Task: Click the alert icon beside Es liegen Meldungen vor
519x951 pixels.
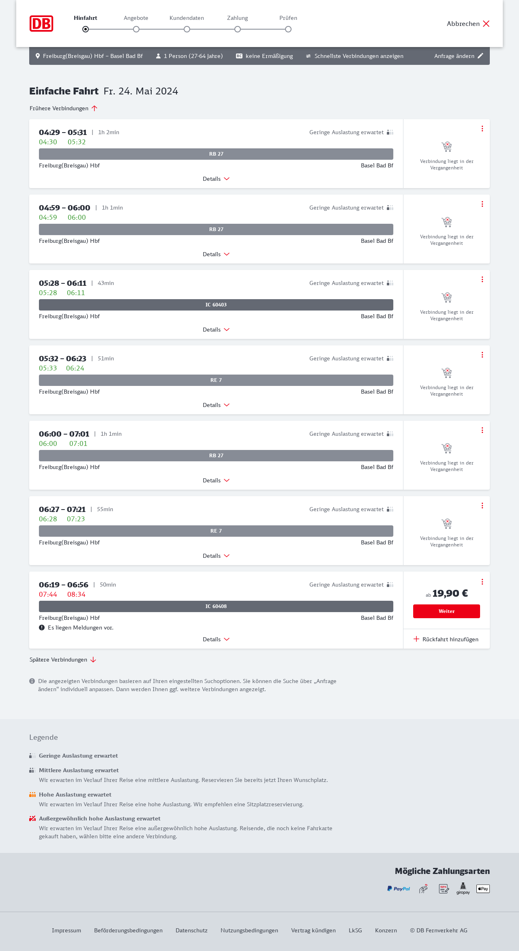Action: (x=42, y=628)
